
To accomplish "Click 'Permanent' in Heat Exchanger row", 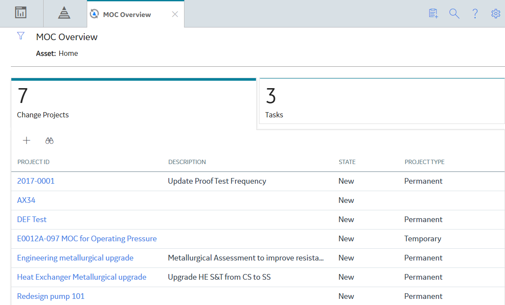I will click(x=423, y=277).
